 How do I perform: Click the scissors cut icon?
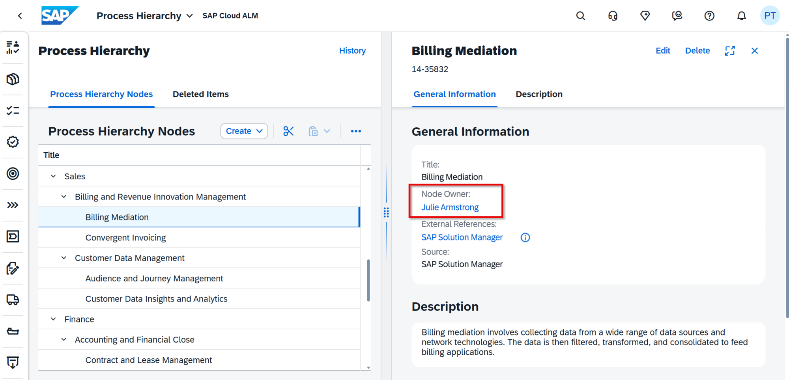(288, 131)
